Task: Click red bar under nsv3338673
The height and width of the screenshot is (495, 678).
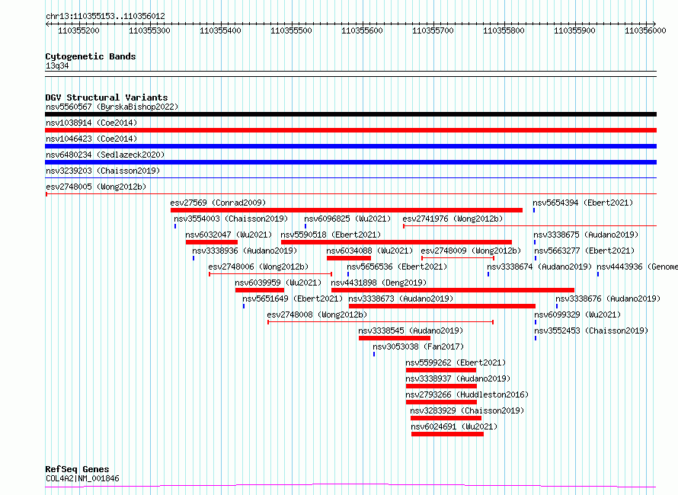Action: (442, 306)
